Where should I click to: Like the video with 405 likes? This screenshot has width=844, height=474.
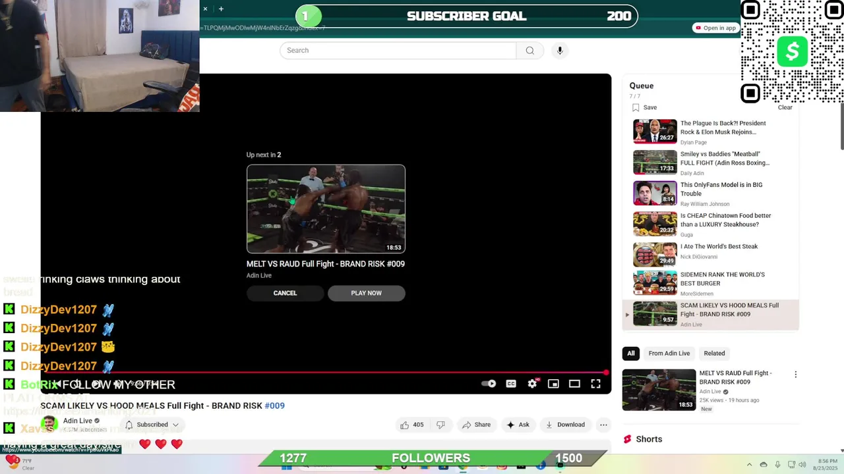pos(411,425)
